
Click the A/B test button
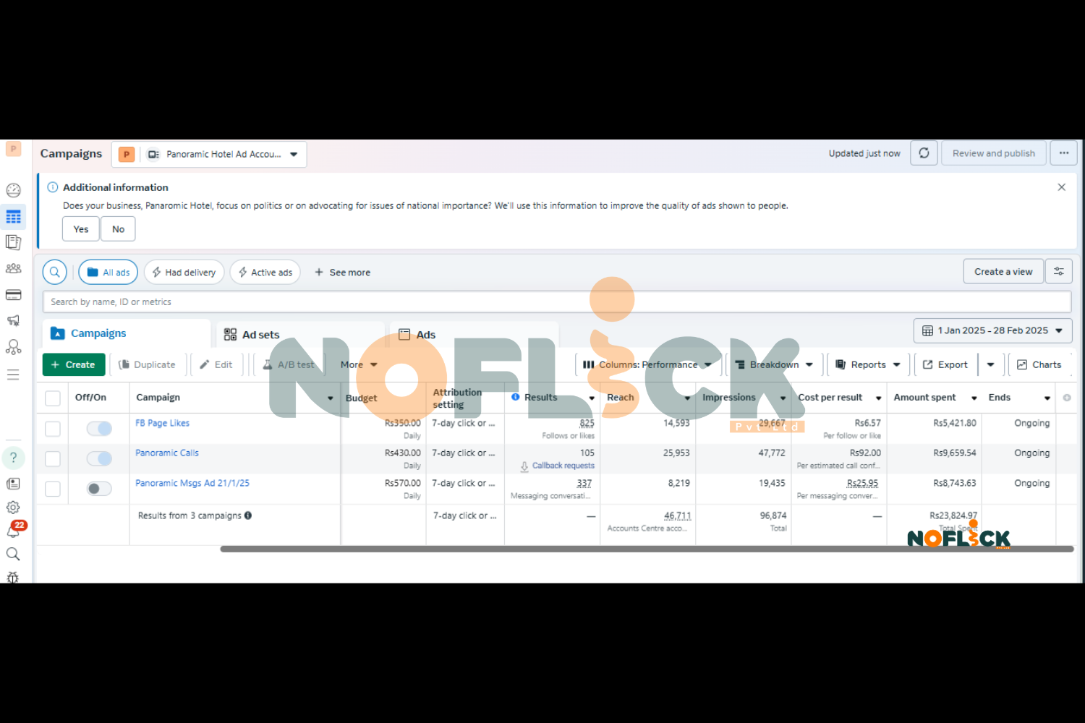tap(289, 364)
